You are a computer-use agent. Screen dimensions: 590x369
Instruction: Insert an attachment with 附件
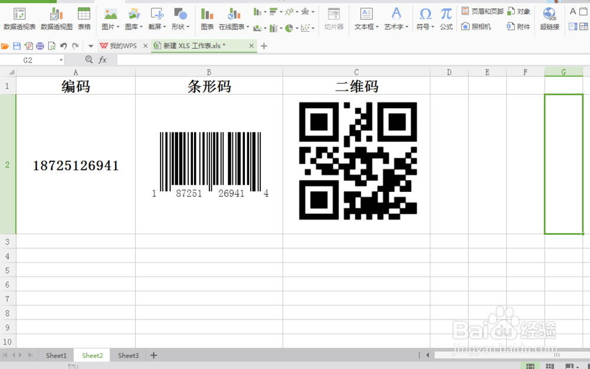[519, 26]
